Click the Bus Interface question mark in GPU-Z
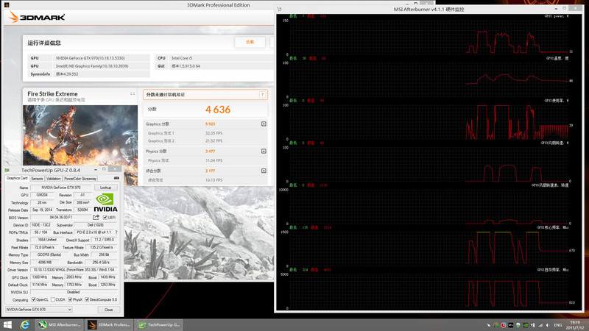The width and height of the screenshot is (589, 331). pyautogui.click(x=116, y=232)
